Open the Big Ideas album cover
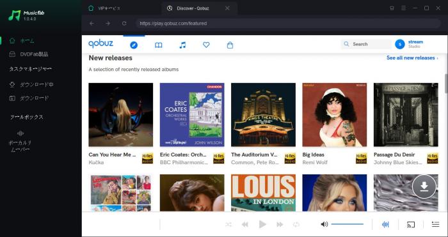The height and width of the screenshot is (237, 448). pyautogui.click(x=334, y=114)
